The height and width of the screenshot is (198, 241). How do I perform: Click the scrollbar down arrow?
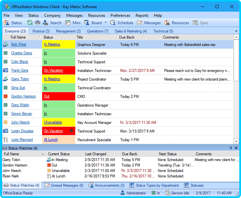pyautogui.click(x=236, y=141)
